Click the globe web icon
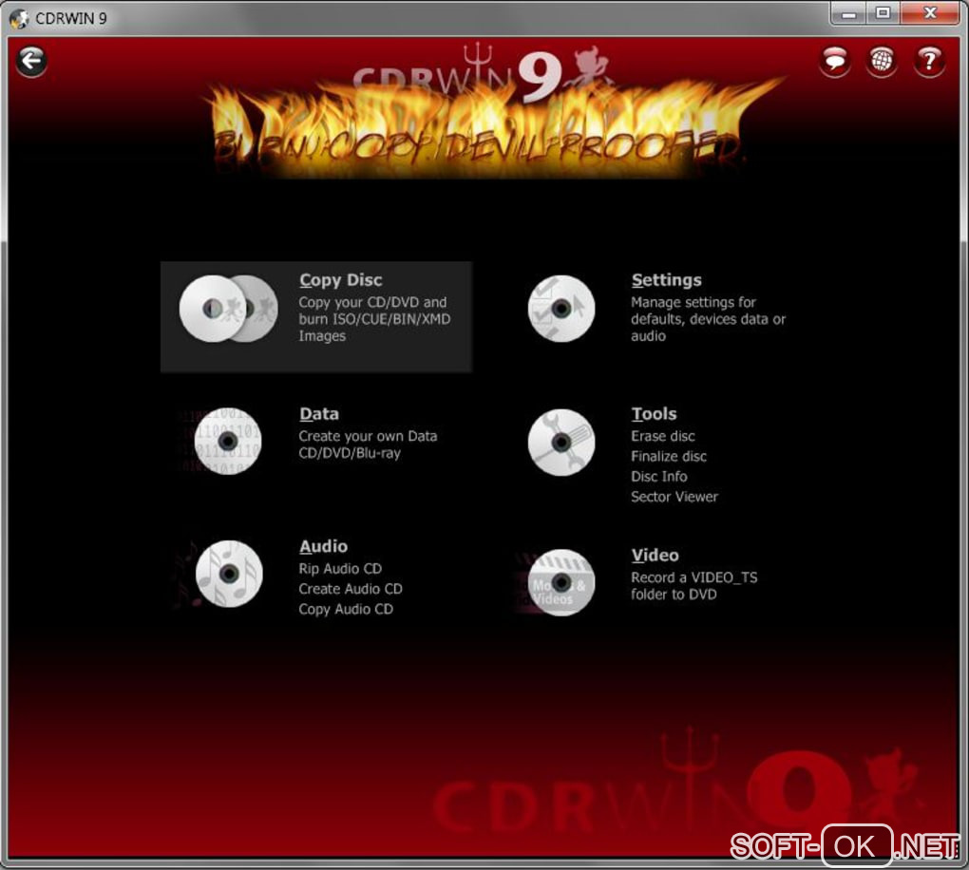 point(882,61)
